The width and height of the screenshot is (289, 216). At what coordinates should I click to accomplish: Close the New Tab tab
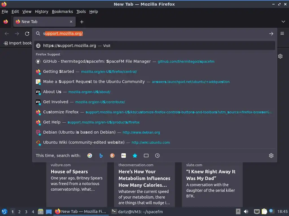click(x=71, y=22)
